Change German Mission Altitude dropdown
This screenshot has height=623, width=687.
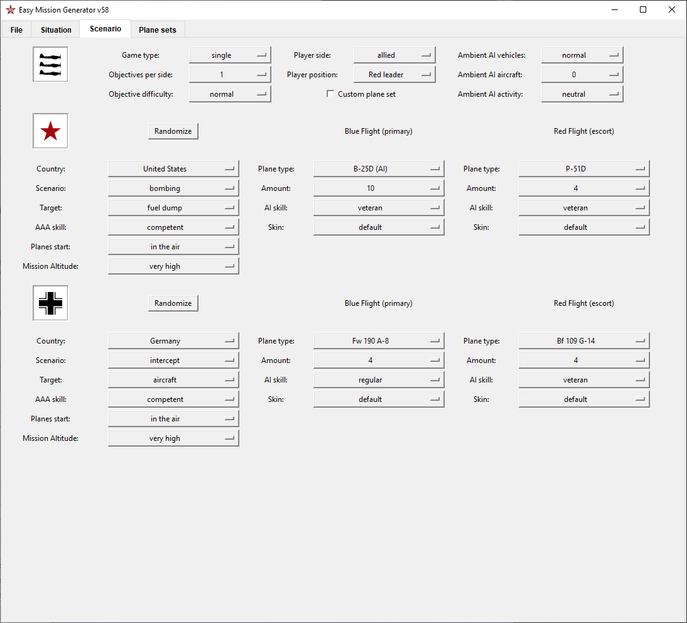coord(173,438)
